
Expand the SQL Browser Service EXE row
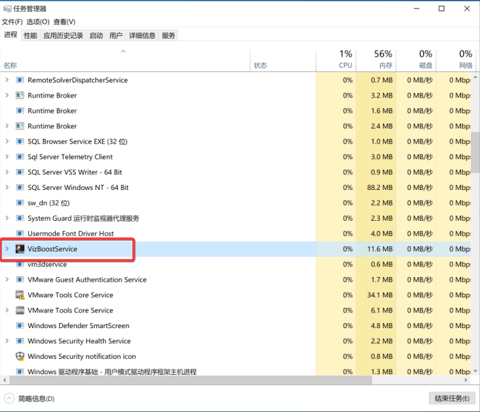[x=7, y=141]
